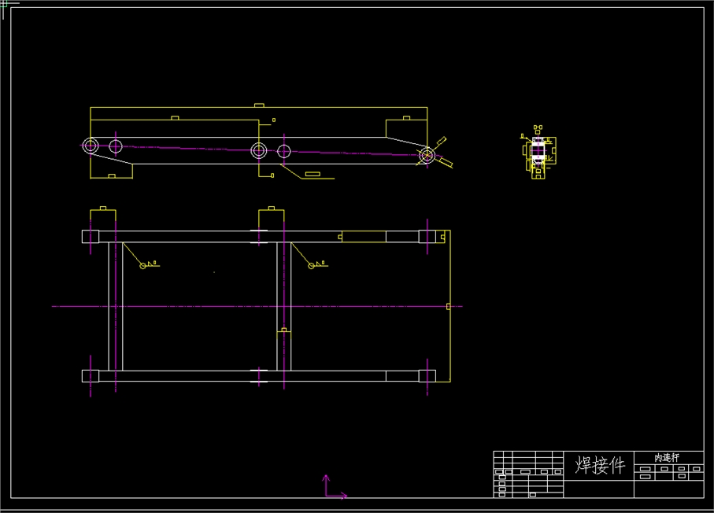Pick the leftmost pin hole circle in side view
Viewport: 714px width, 513px height.
91,146
